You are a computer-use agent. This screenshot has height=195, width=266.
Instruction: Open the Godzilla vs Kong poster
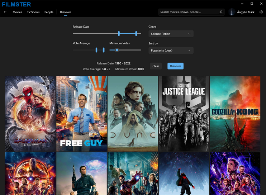(235, 114)
